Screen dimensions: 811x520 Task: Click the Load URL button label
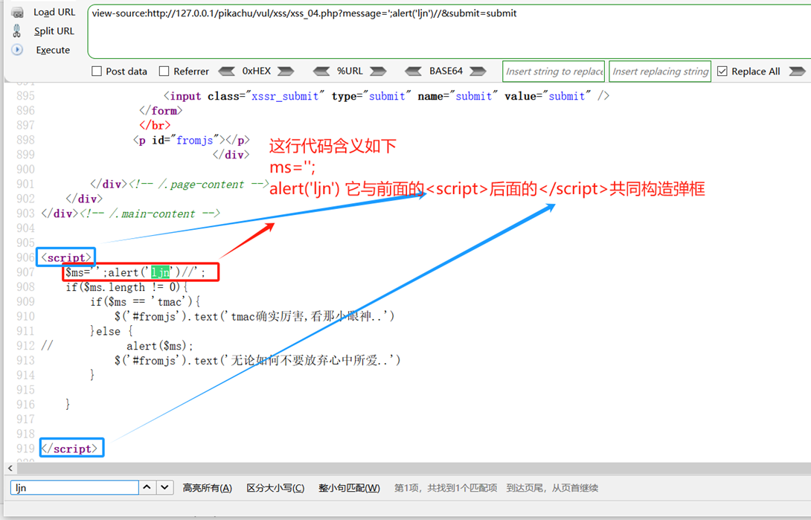(54, 12)
